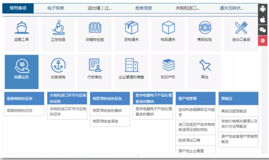Viewport: 269px width, 160px height.
Task: Click the WeChat icon in the sidebar
Action: pos(263,30)
